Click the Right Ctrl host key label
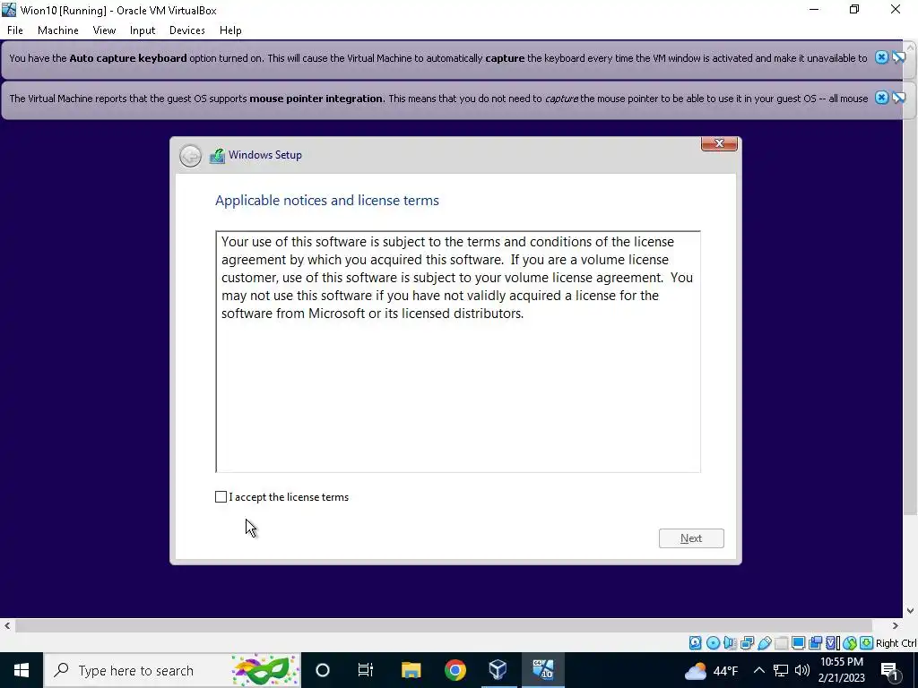 point(896,643)
